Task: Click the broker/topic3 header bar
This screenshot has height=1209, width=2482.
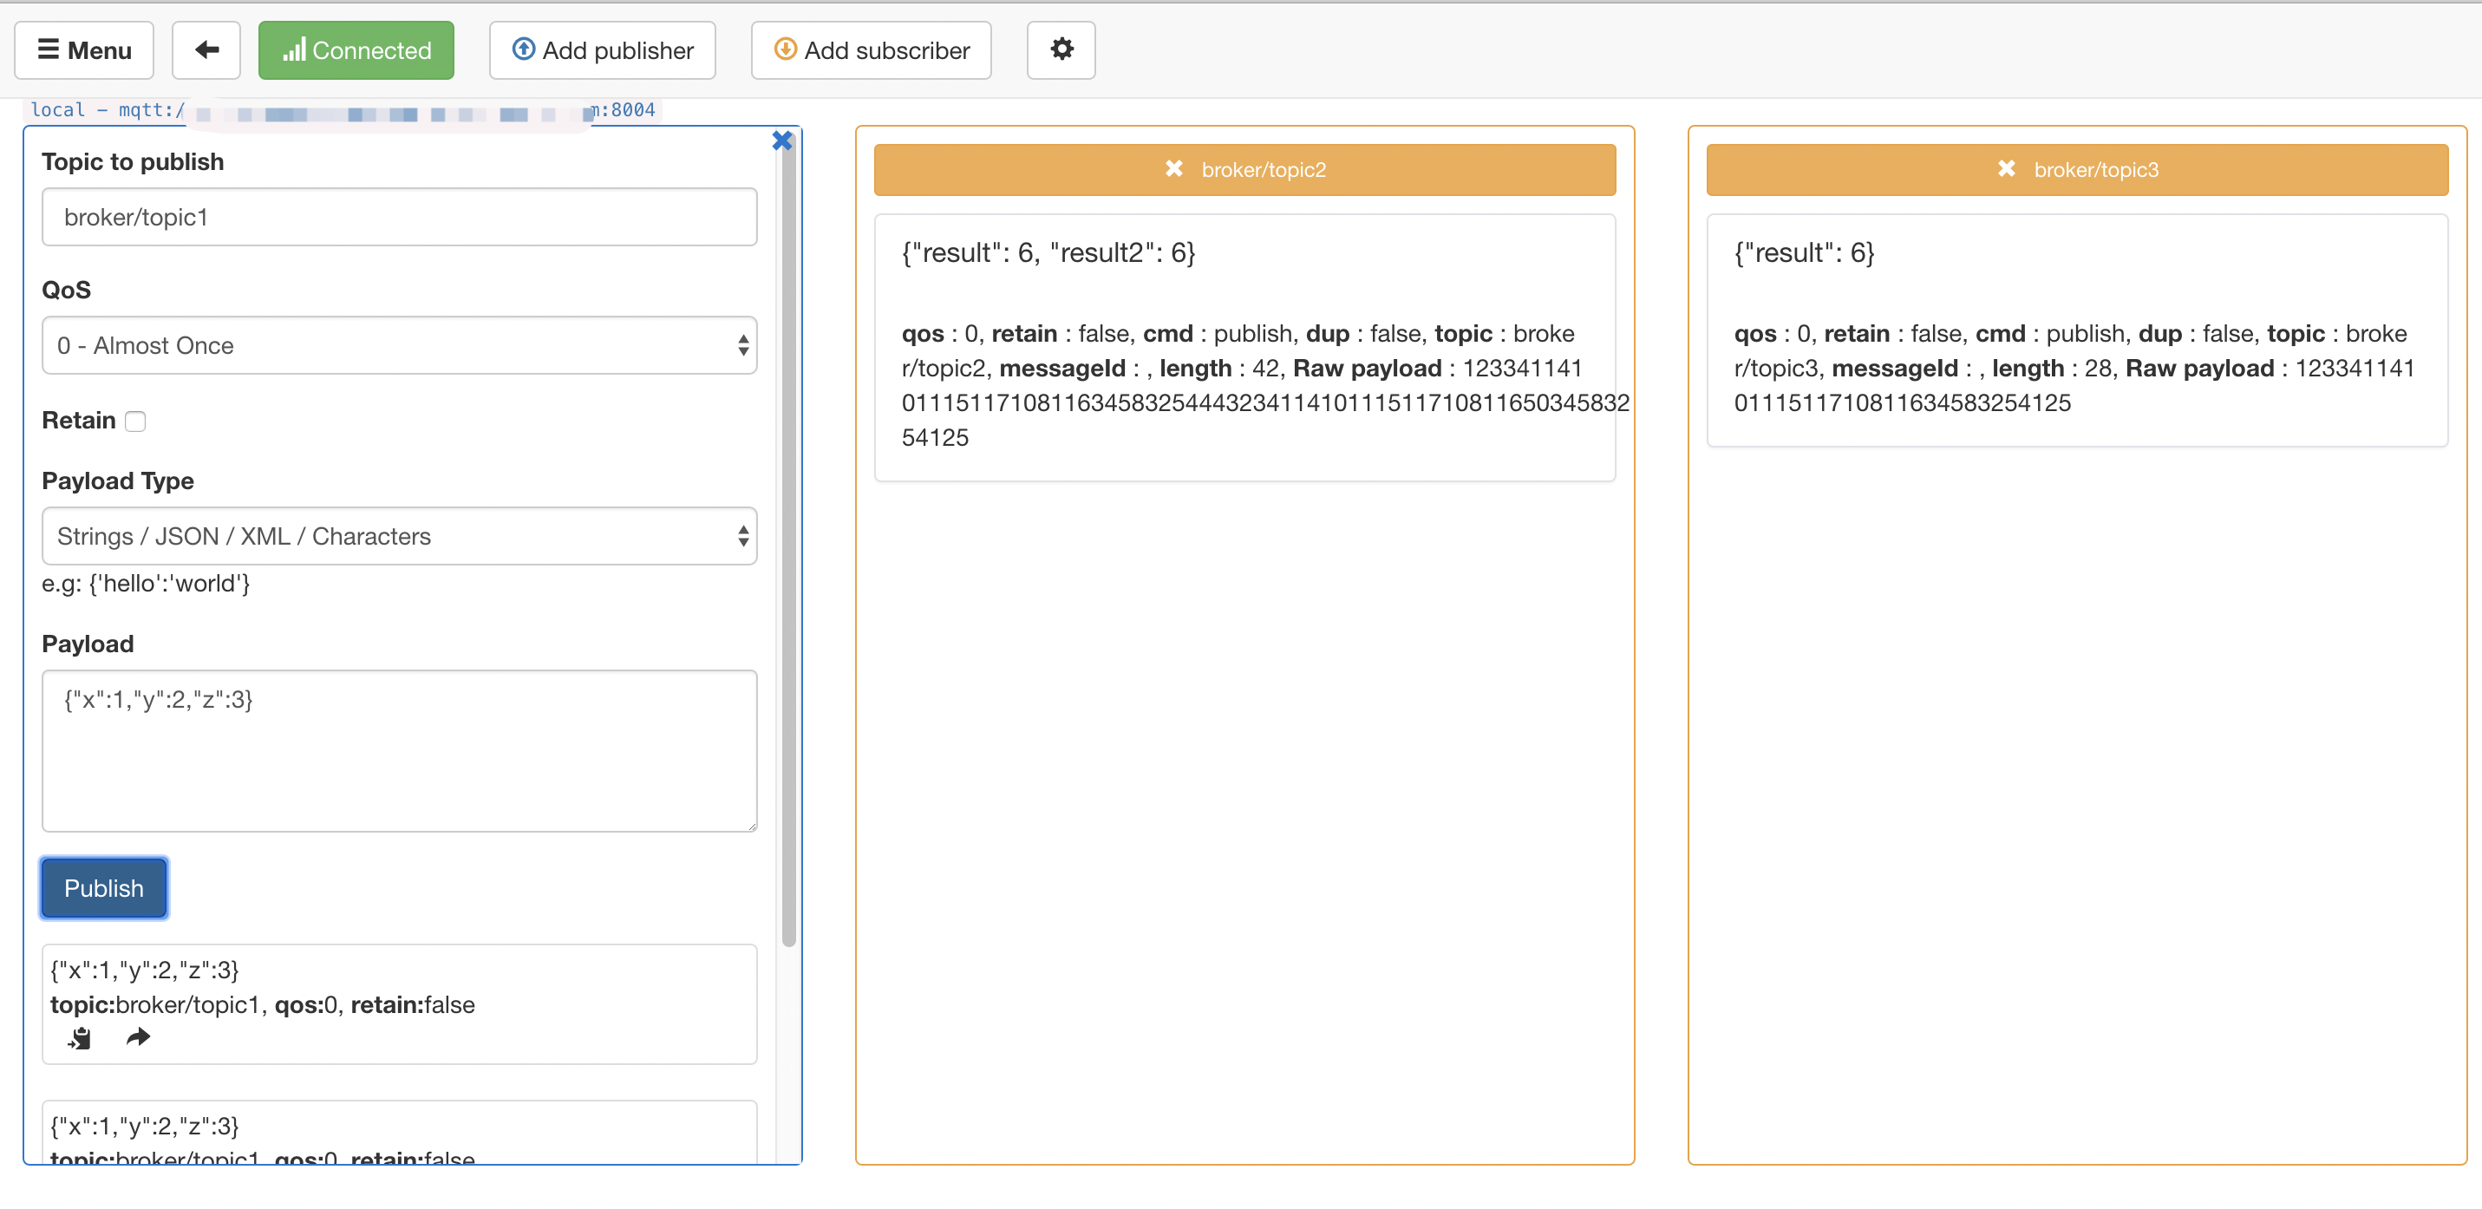Action: [x=2076, y=169]
